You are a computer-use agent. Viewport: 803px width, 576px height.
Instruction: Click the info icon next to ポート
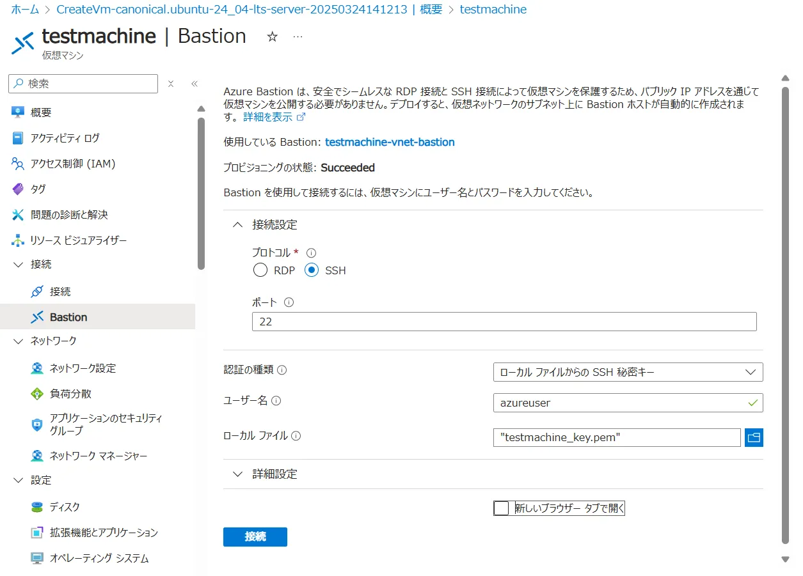click(x=289, y=302)
